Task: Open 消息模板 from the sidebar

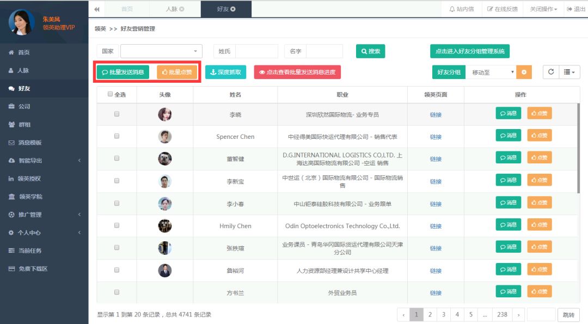Action: [x=24, y=142]
